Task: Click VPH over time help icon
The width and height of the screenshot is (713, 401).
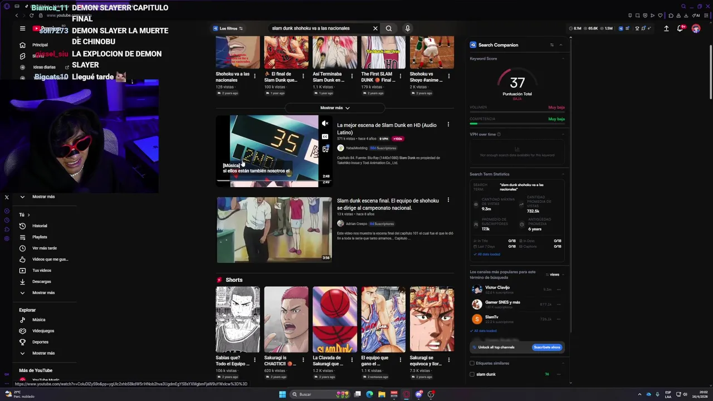Action: pos(499,134)
